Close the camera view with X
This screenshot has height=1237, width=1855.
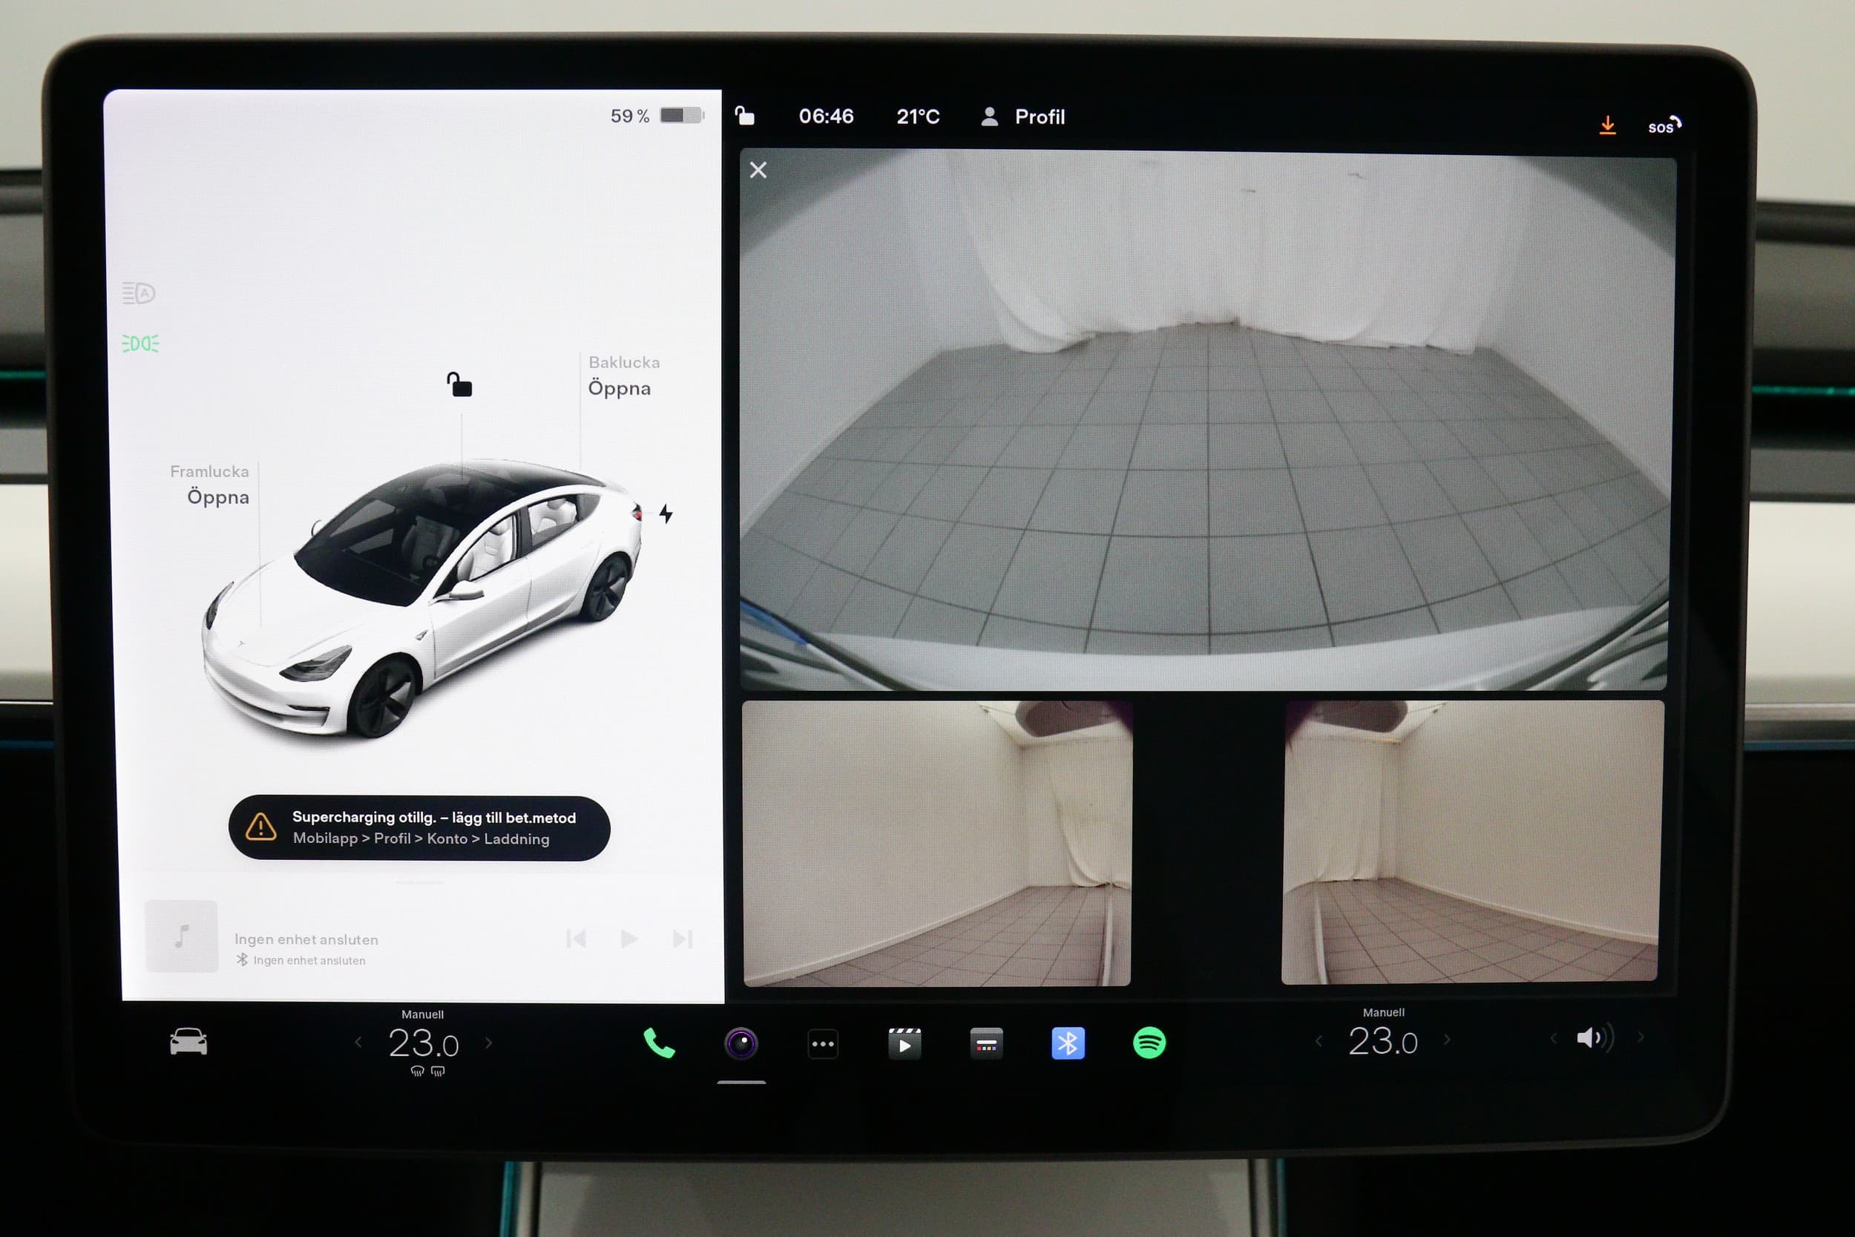coord(758,170)
